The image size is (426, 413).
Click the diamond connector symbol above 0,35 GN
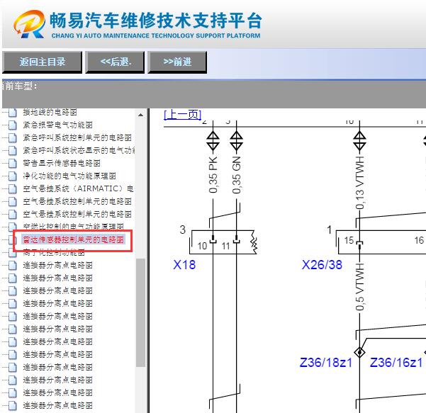click(x=236, y=141)
